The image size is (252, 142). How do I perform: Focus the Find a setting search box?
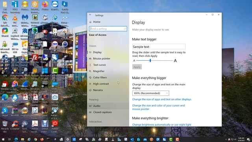108,29
